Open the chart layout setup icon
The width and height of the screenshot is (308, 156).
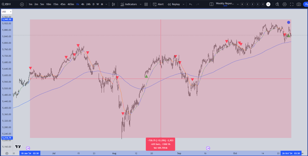pos(211,4)
